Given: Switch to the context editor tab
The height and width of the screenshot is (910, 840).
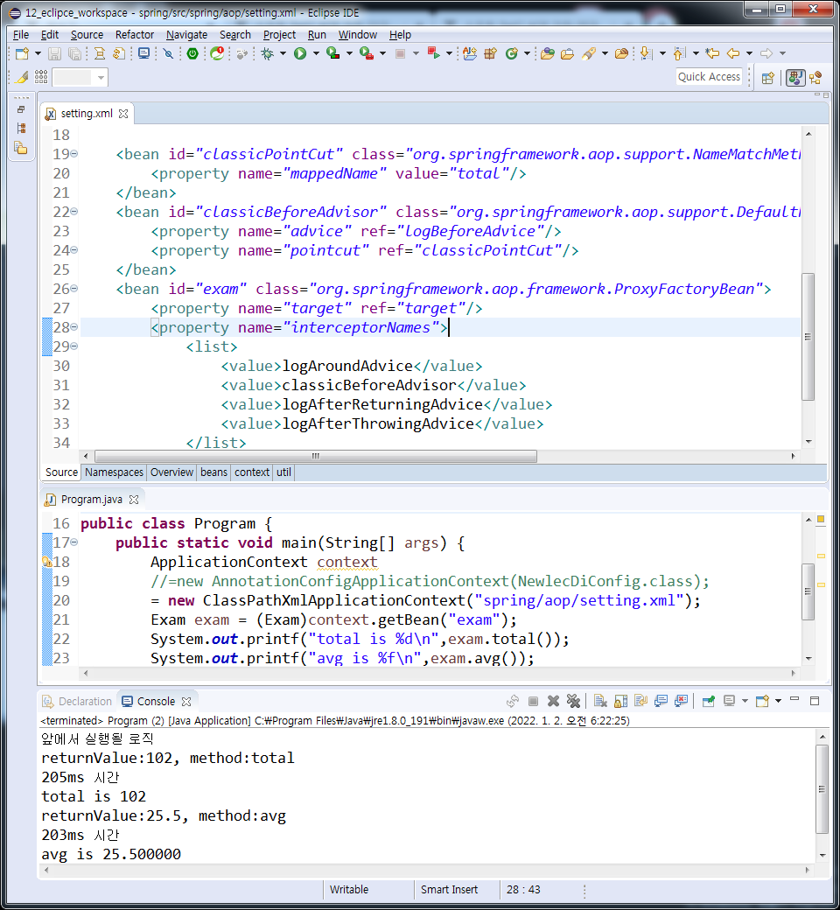Looking at the screenshot, I should pos(251,472).
